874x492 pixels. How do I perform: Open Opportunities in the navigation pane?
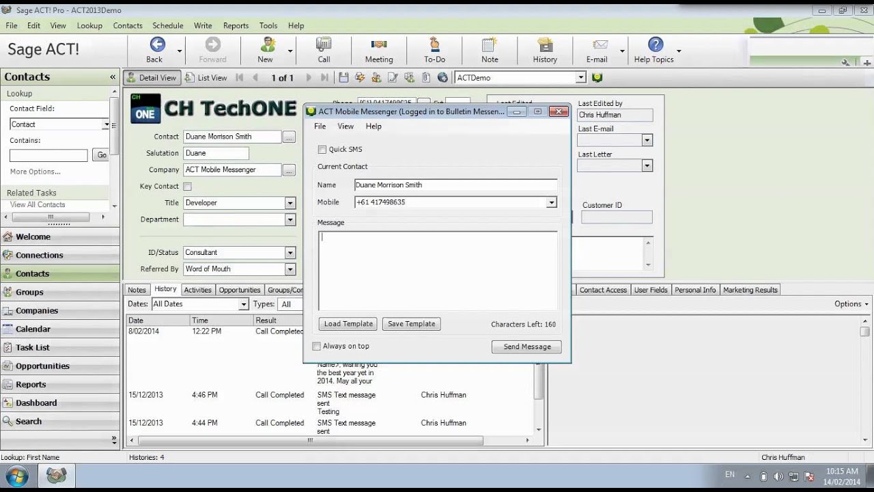[x=60, y=366]
